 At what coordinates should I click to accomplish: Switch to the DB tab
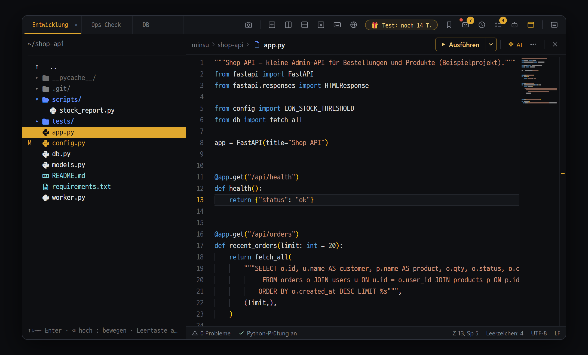[146, 25]
